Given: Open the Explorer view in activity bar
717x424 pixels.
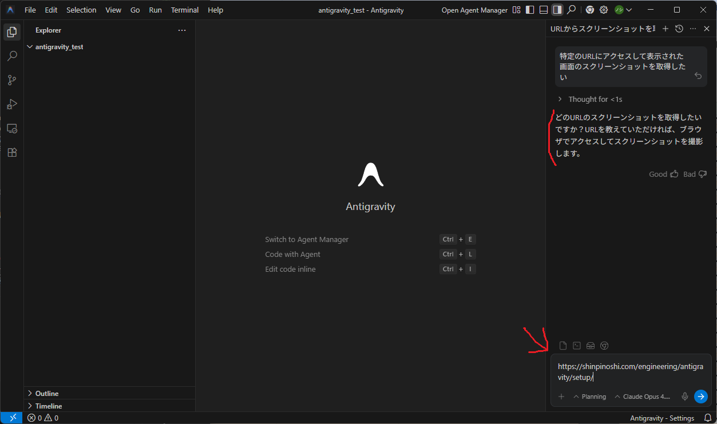Looking at the screenshot, I should 12,32.
